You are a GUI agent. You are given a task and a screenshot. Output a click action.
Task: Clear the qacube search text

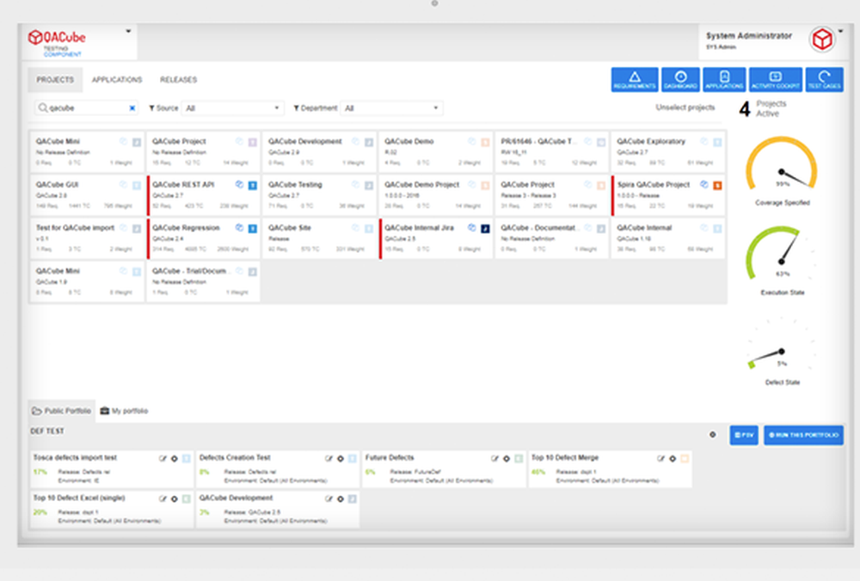(x=132, y=108)
